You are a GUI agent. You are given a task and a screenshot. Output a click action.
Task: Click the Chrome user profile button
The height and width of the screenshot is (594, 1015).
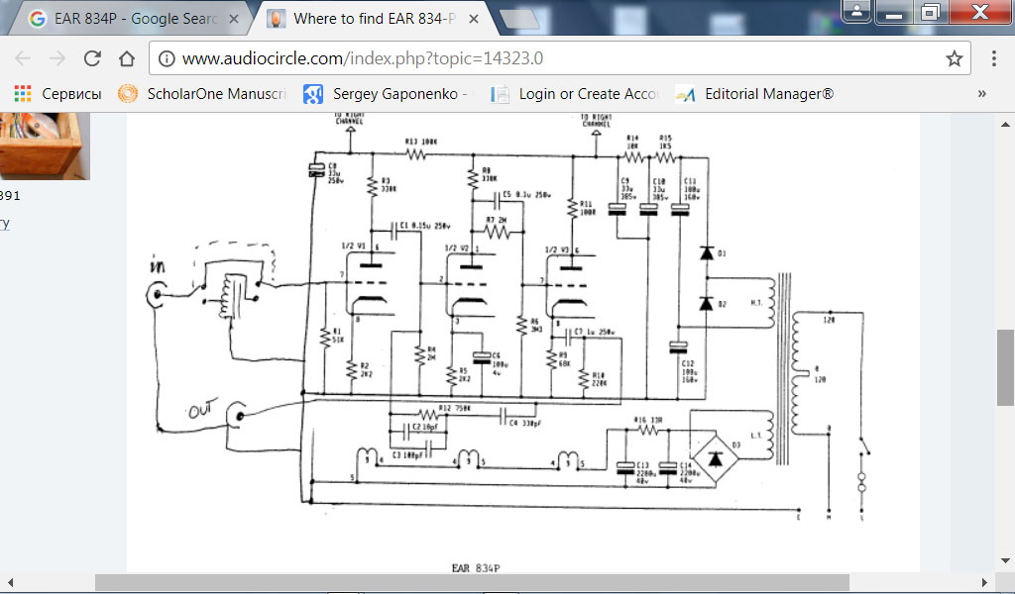point(856,11)
